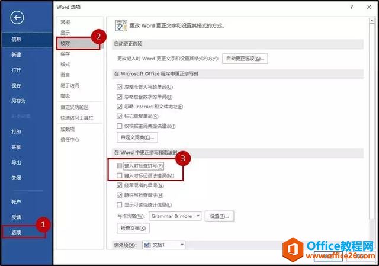Select 加载项 category in options list
The image size is (379, 266).
tap(68, 129)
